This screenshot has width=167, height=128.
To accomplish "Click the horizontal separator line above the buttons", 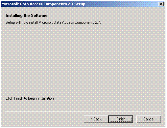I will (83, 111).
